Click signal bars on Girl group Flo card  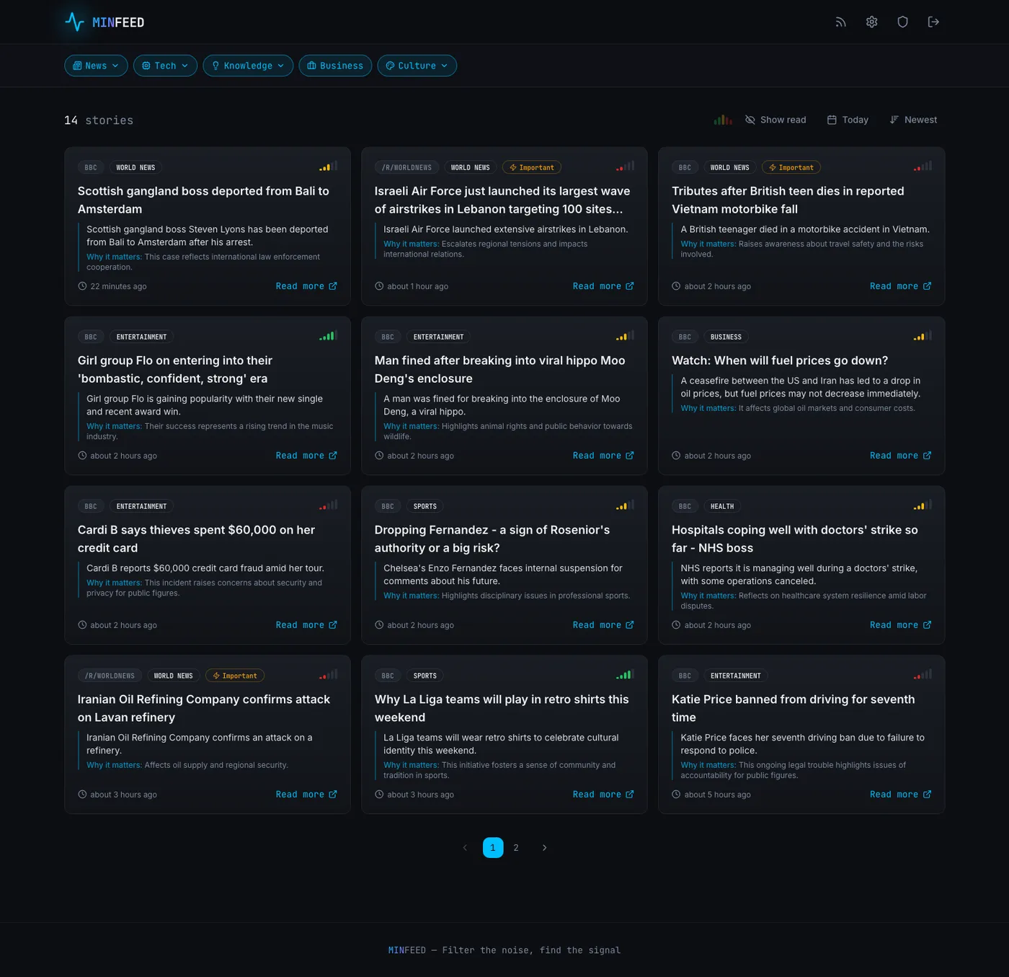329,336
